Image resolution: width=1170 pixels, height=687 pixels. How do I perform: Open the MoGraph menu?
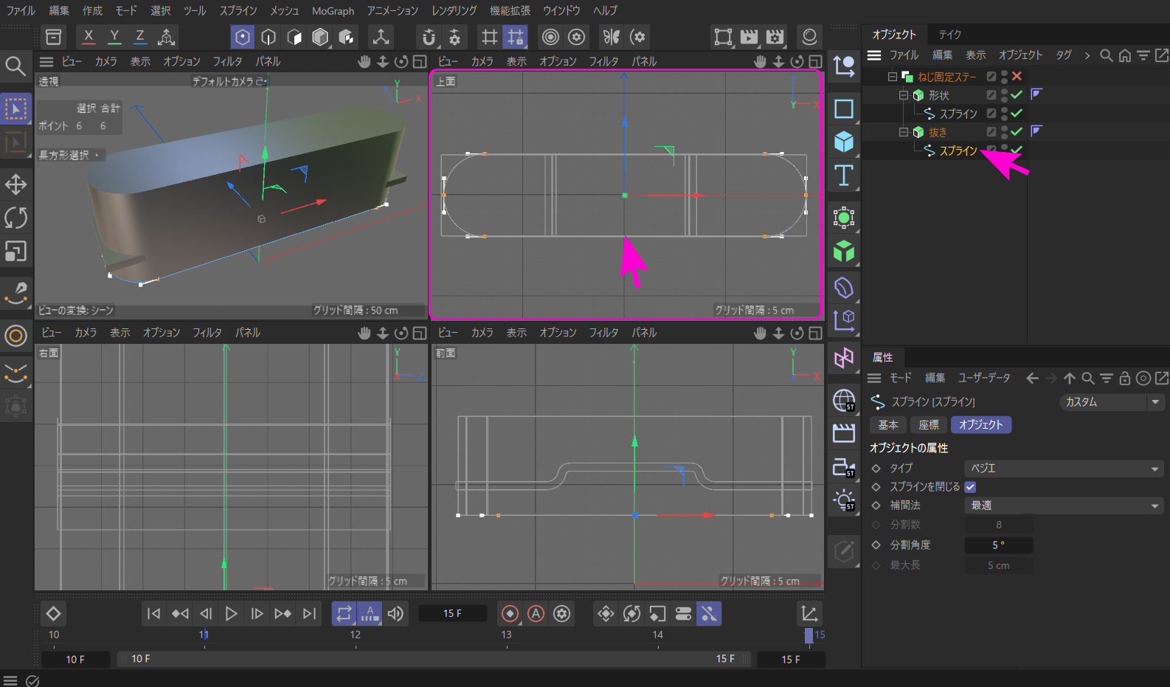(333, 11)
